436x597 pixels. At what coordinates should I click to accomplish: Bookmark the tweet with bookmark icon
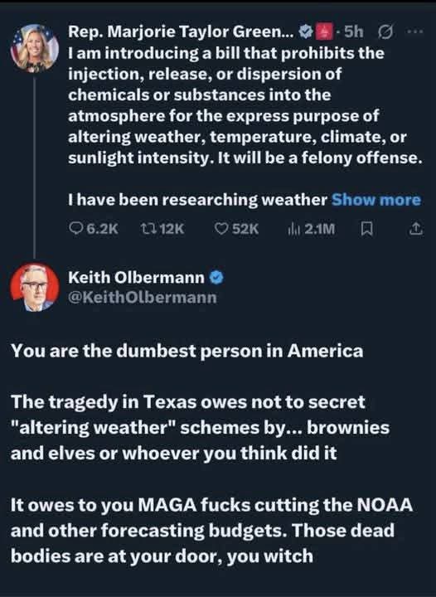tap(366, 229)
